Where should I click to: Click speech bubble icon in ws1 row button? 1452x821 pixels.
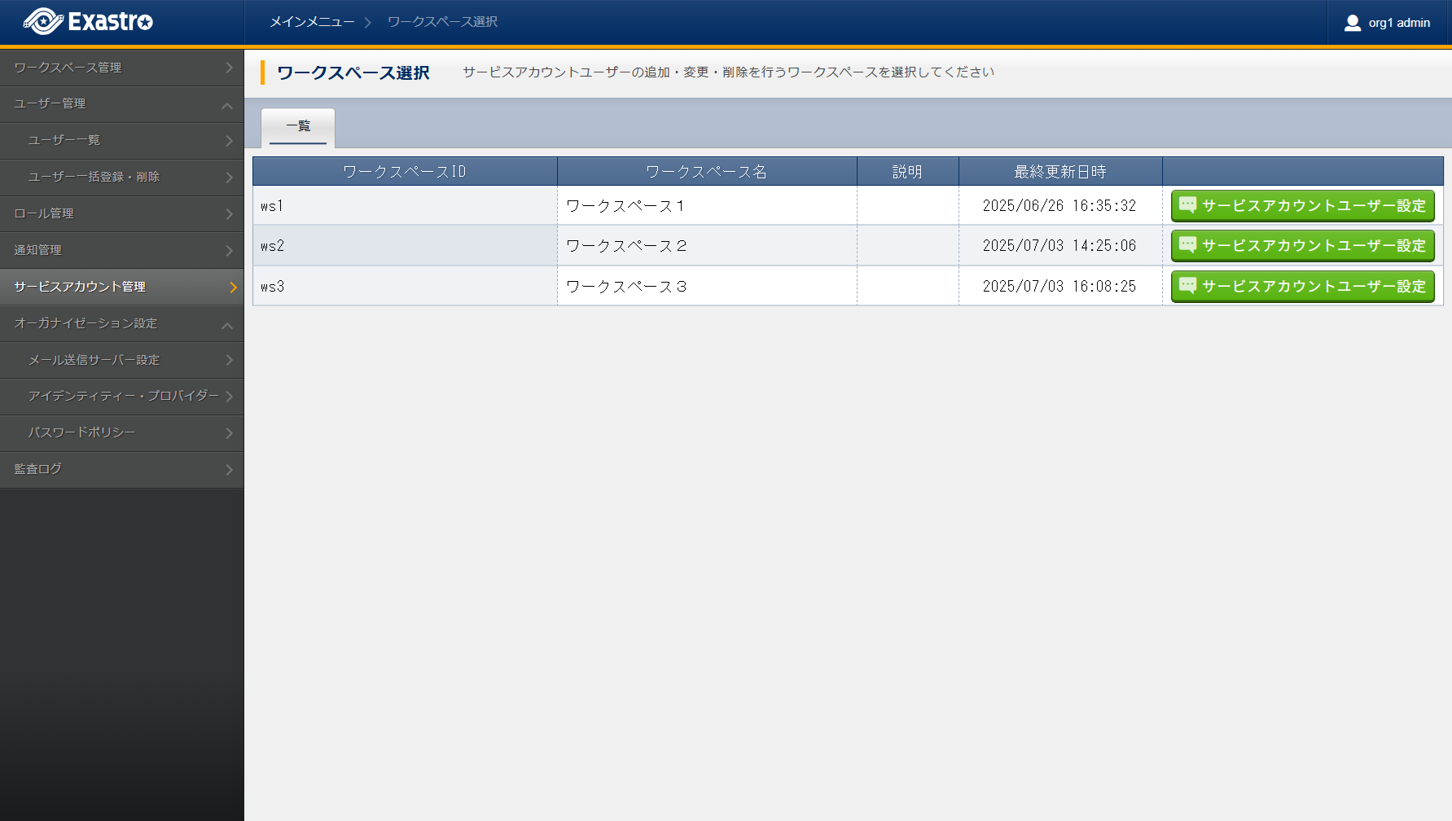(x=1187, y=205)
